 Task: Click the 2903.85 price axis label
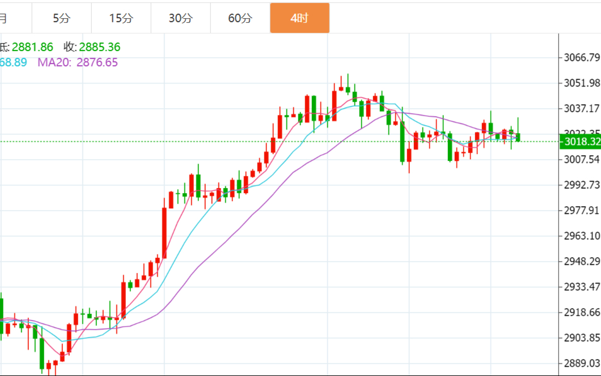pyautogui.click(x=582, y=337)
